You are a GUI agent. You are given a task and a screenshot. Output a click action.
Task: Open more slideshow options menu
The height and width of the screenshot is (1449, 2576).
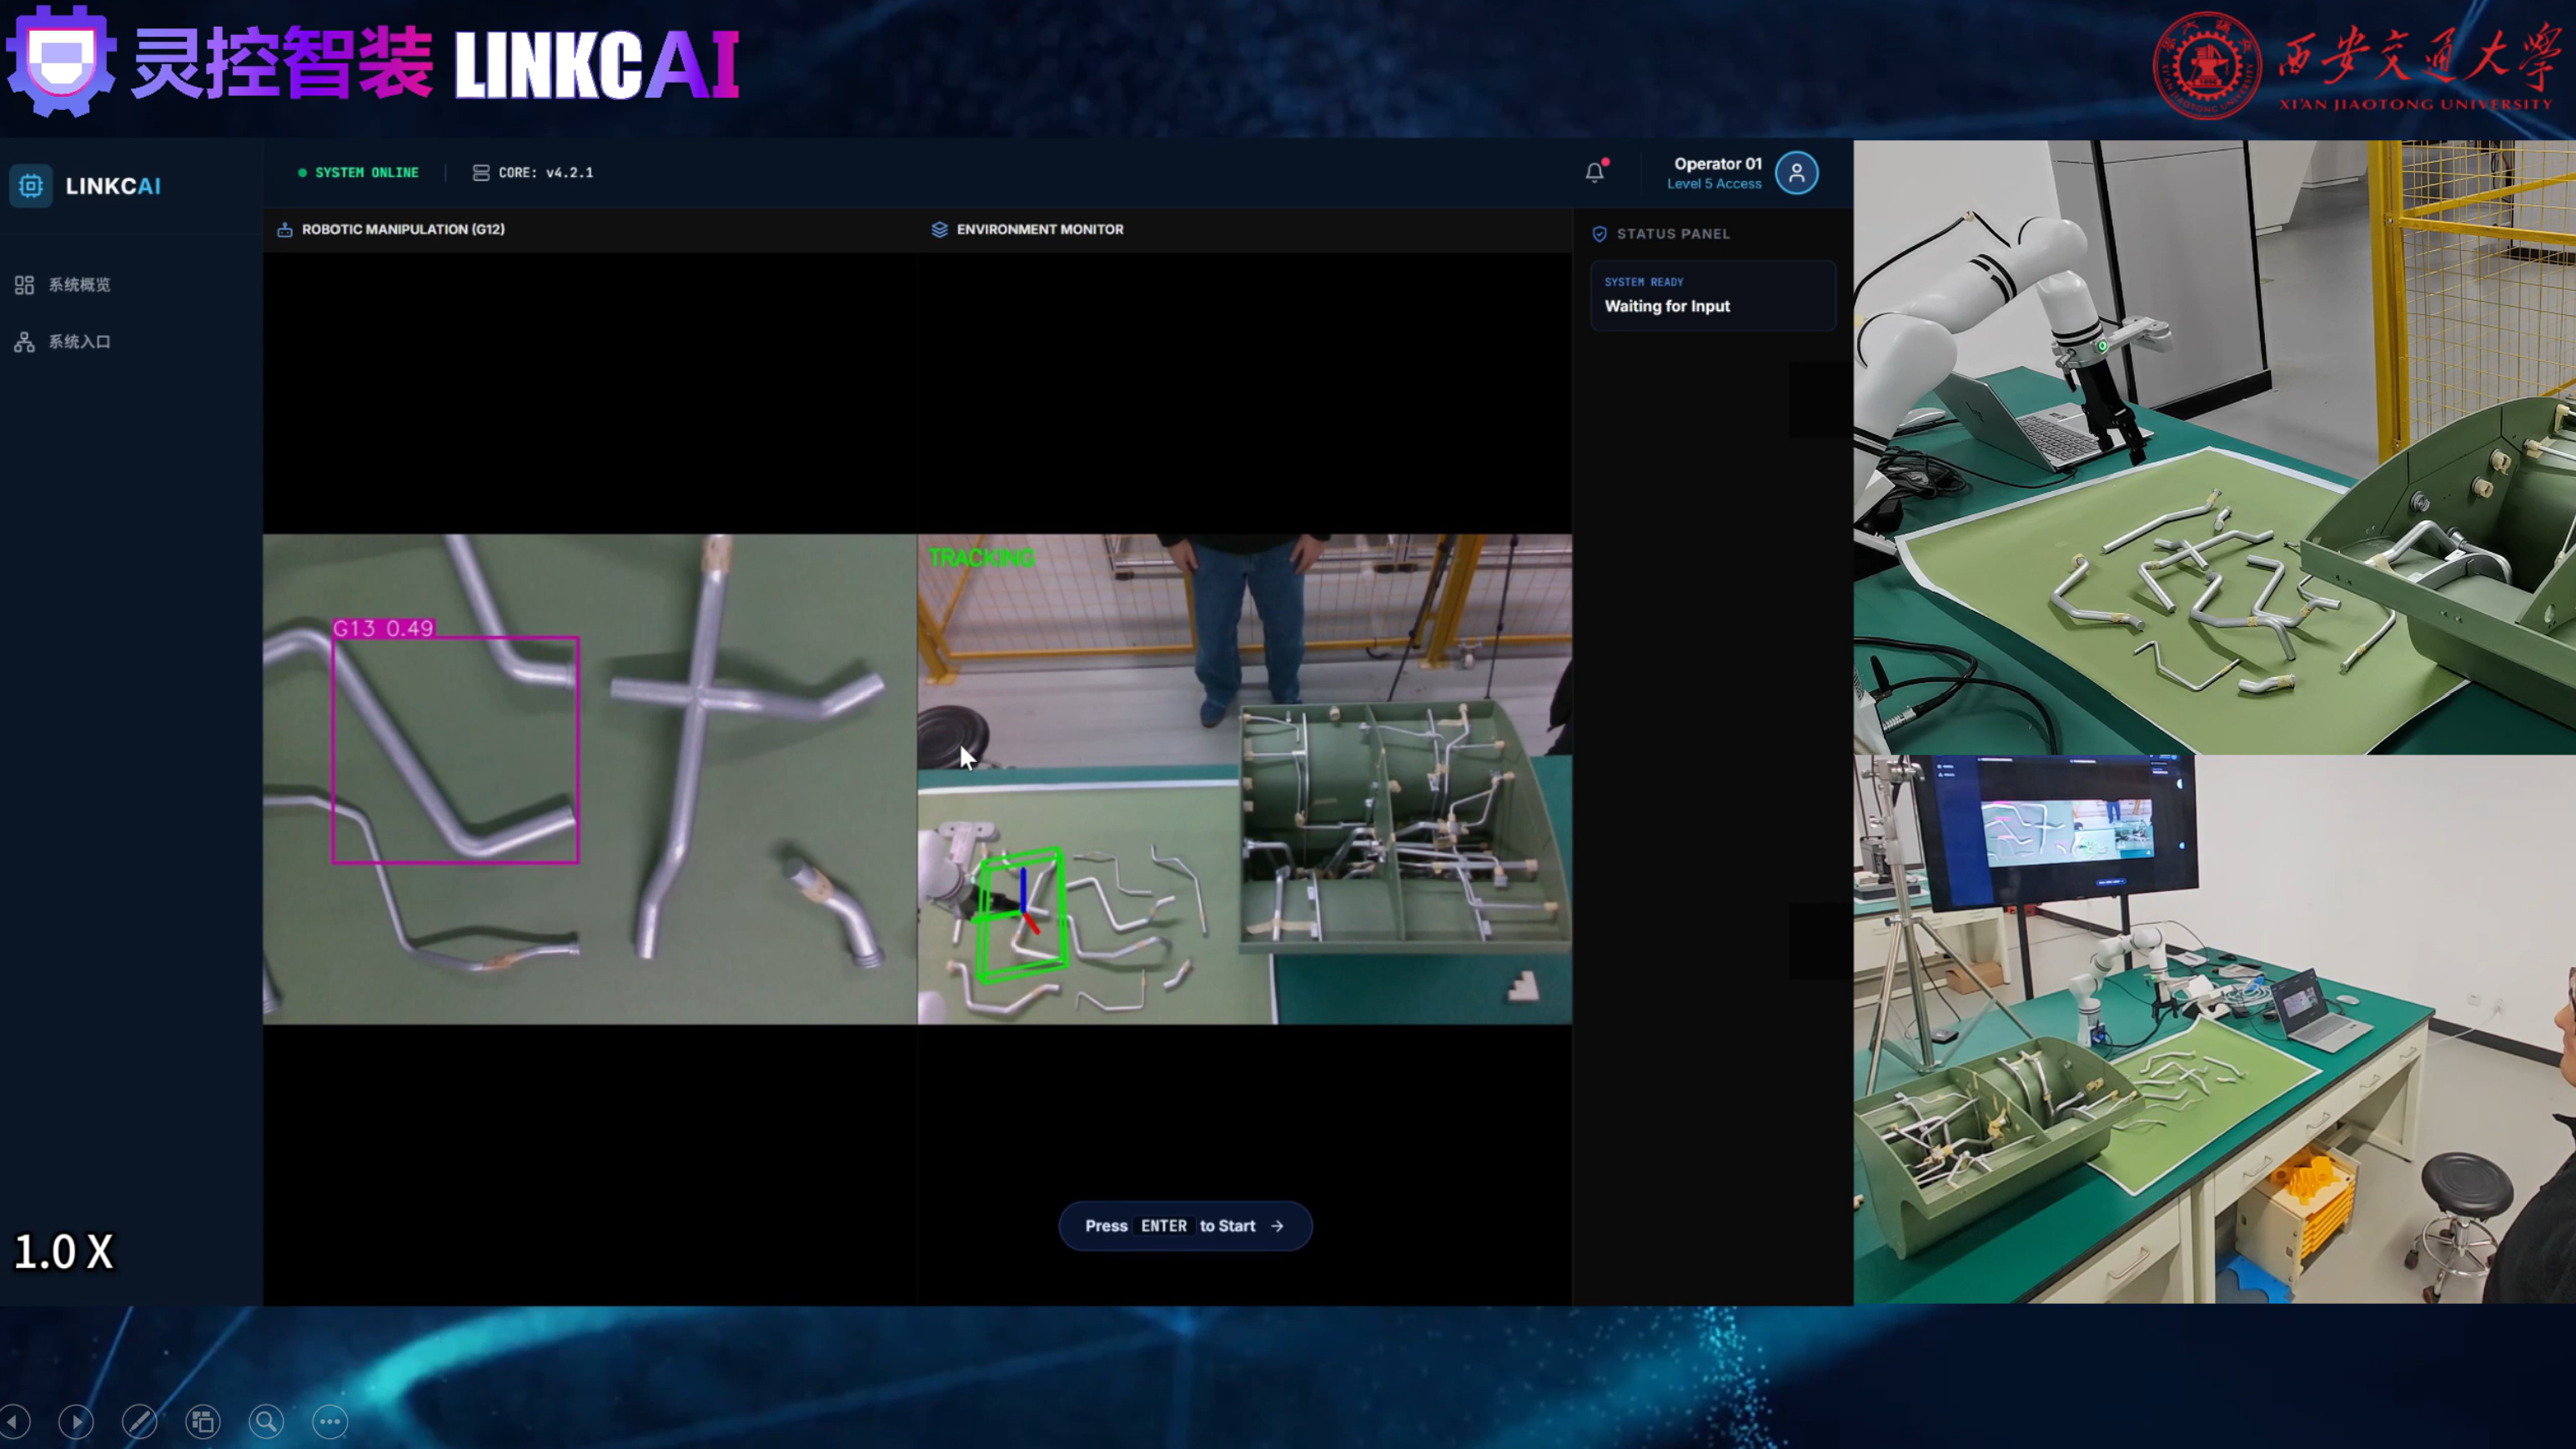click(330, 1421)
